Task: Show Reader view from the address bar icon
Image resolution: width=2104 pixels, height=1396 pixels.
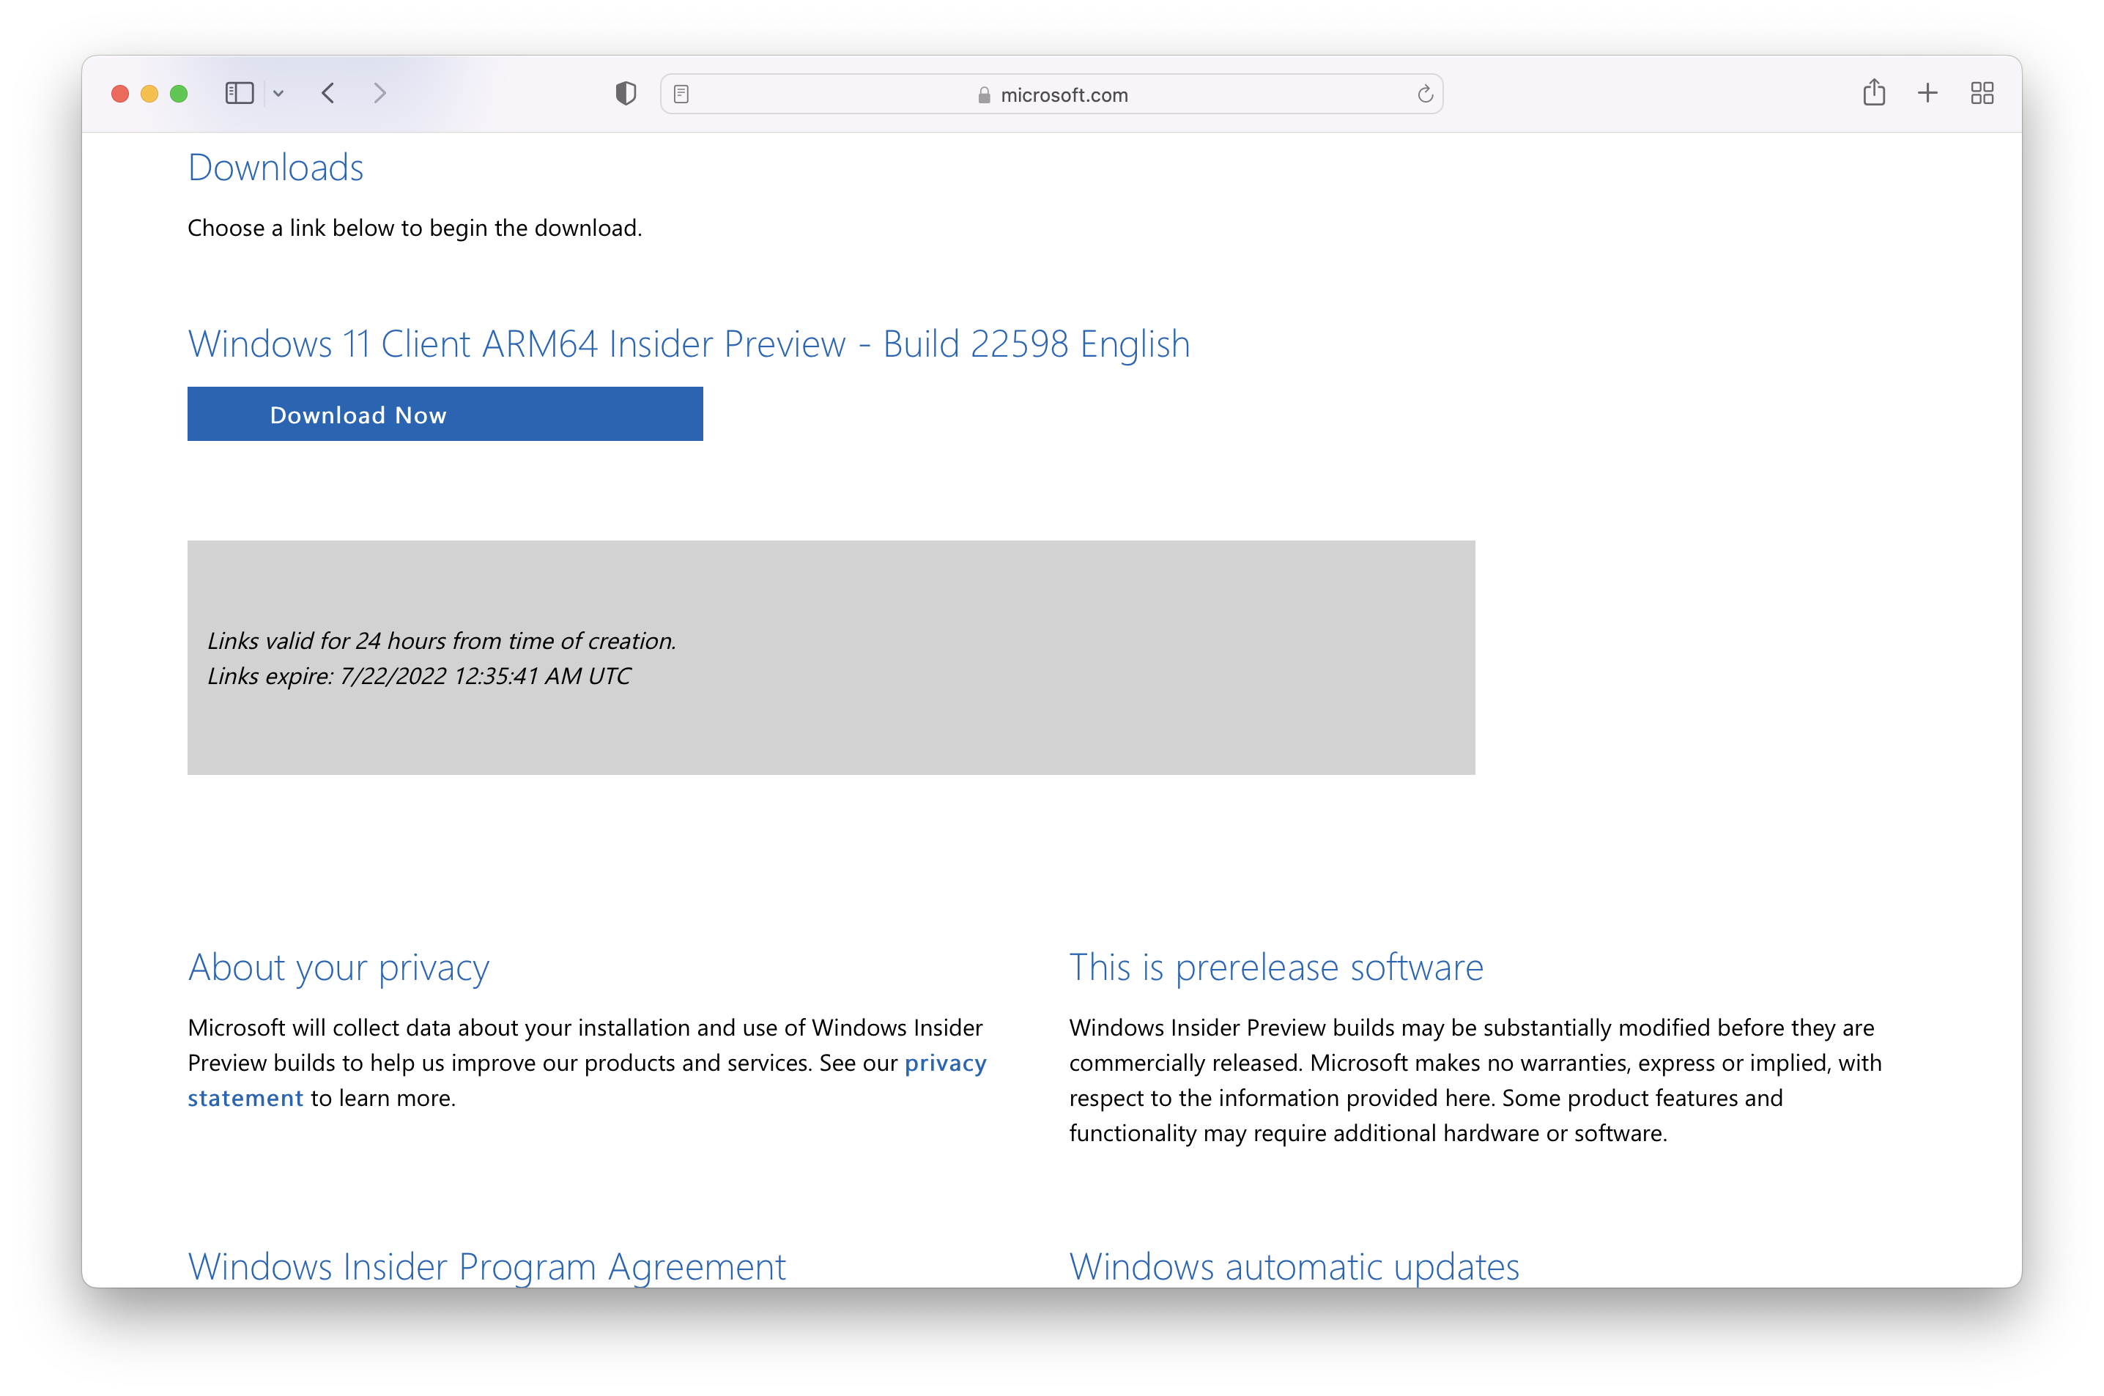Action: pyautogui.click(x=681, y=94)
